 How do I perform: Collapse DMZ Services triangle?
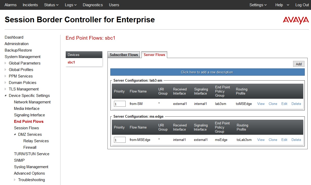point(15,134)
